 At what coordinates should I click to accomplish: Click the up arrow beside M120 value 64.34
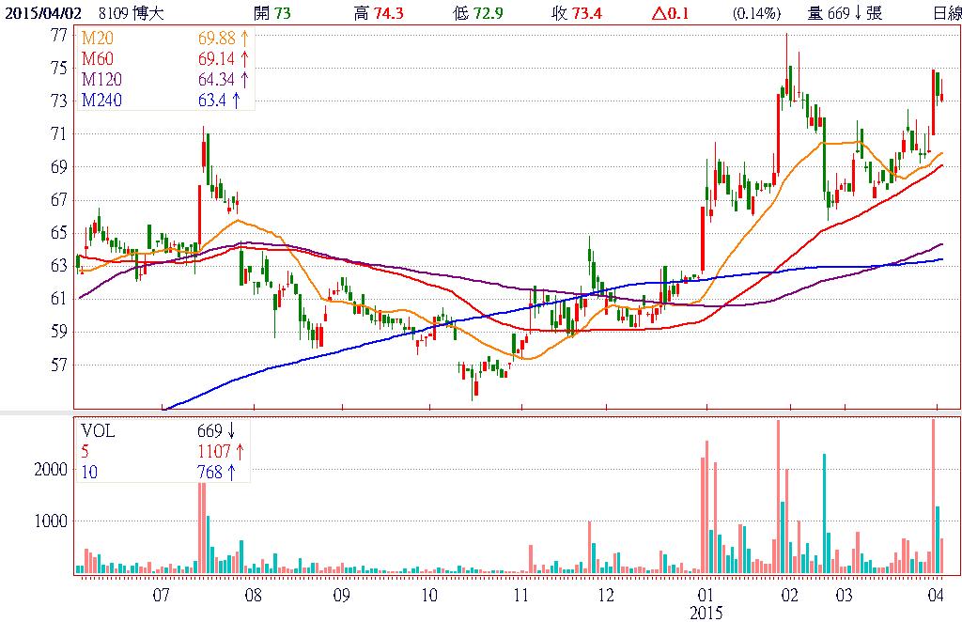coord(243,79)
